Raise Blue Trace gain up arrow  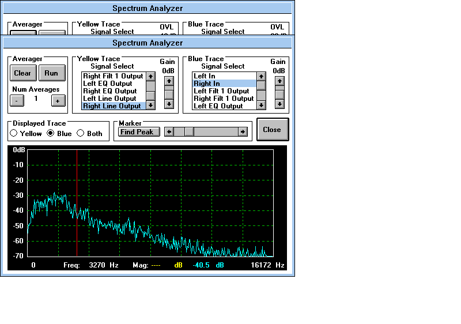tap(279, 81)
